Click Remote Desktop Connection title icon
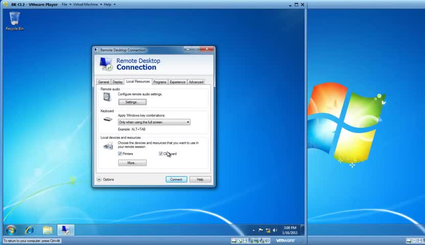 [x=97, y=50]
